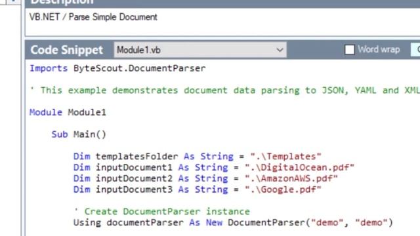Click the 'Create DocumentParser instance' comment
This screenshot has width=420, height=236.
[x=162, y=211]
